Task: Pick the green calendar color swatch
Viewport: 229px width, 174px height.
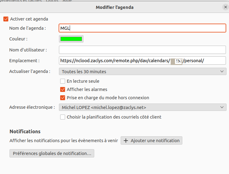Action: pyautogui.click(x=71, y=39)
